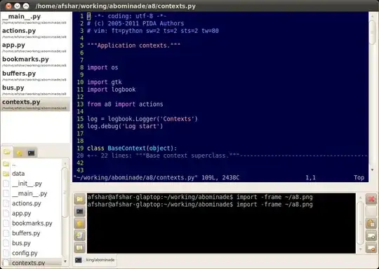Image resolution: width=379 pixels, height=269 pixels.
Task: Click the file browser scrollbar thumb
Action: click(x=65, y=193)
